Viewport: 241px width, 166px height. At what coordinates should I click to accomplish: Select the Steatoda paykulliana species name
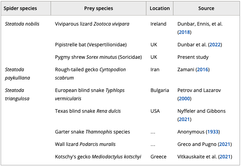(17, 74)
